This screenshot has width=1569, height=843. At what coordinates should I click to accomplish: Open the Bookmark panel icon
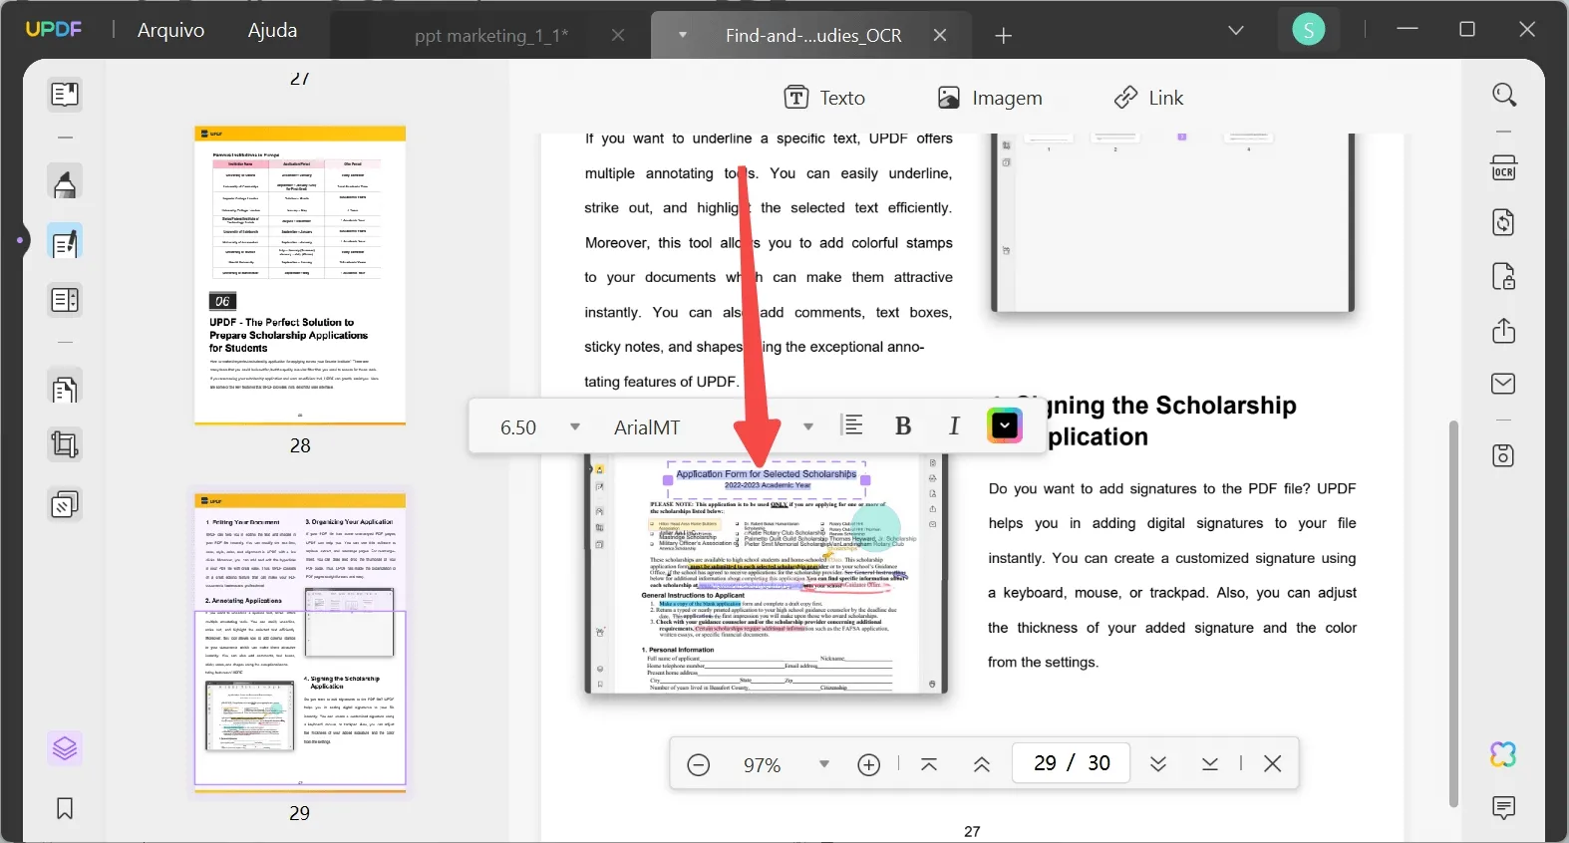point(65,808)
